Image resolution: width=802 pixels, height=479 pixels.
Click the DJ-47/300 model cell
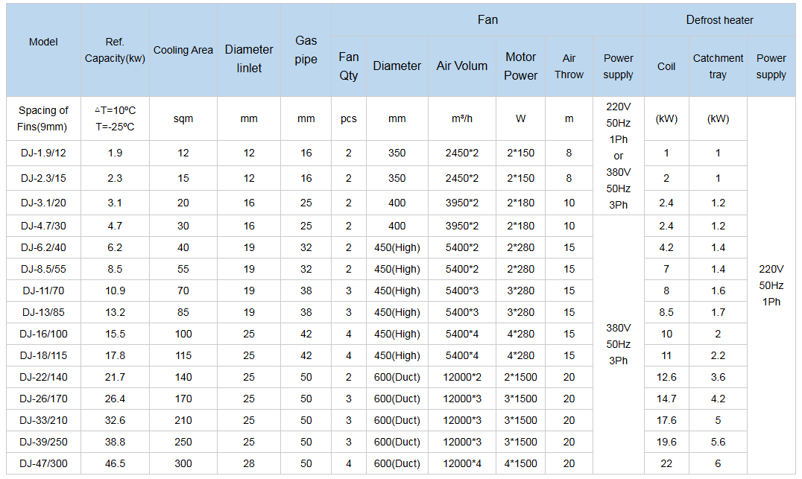43,463
